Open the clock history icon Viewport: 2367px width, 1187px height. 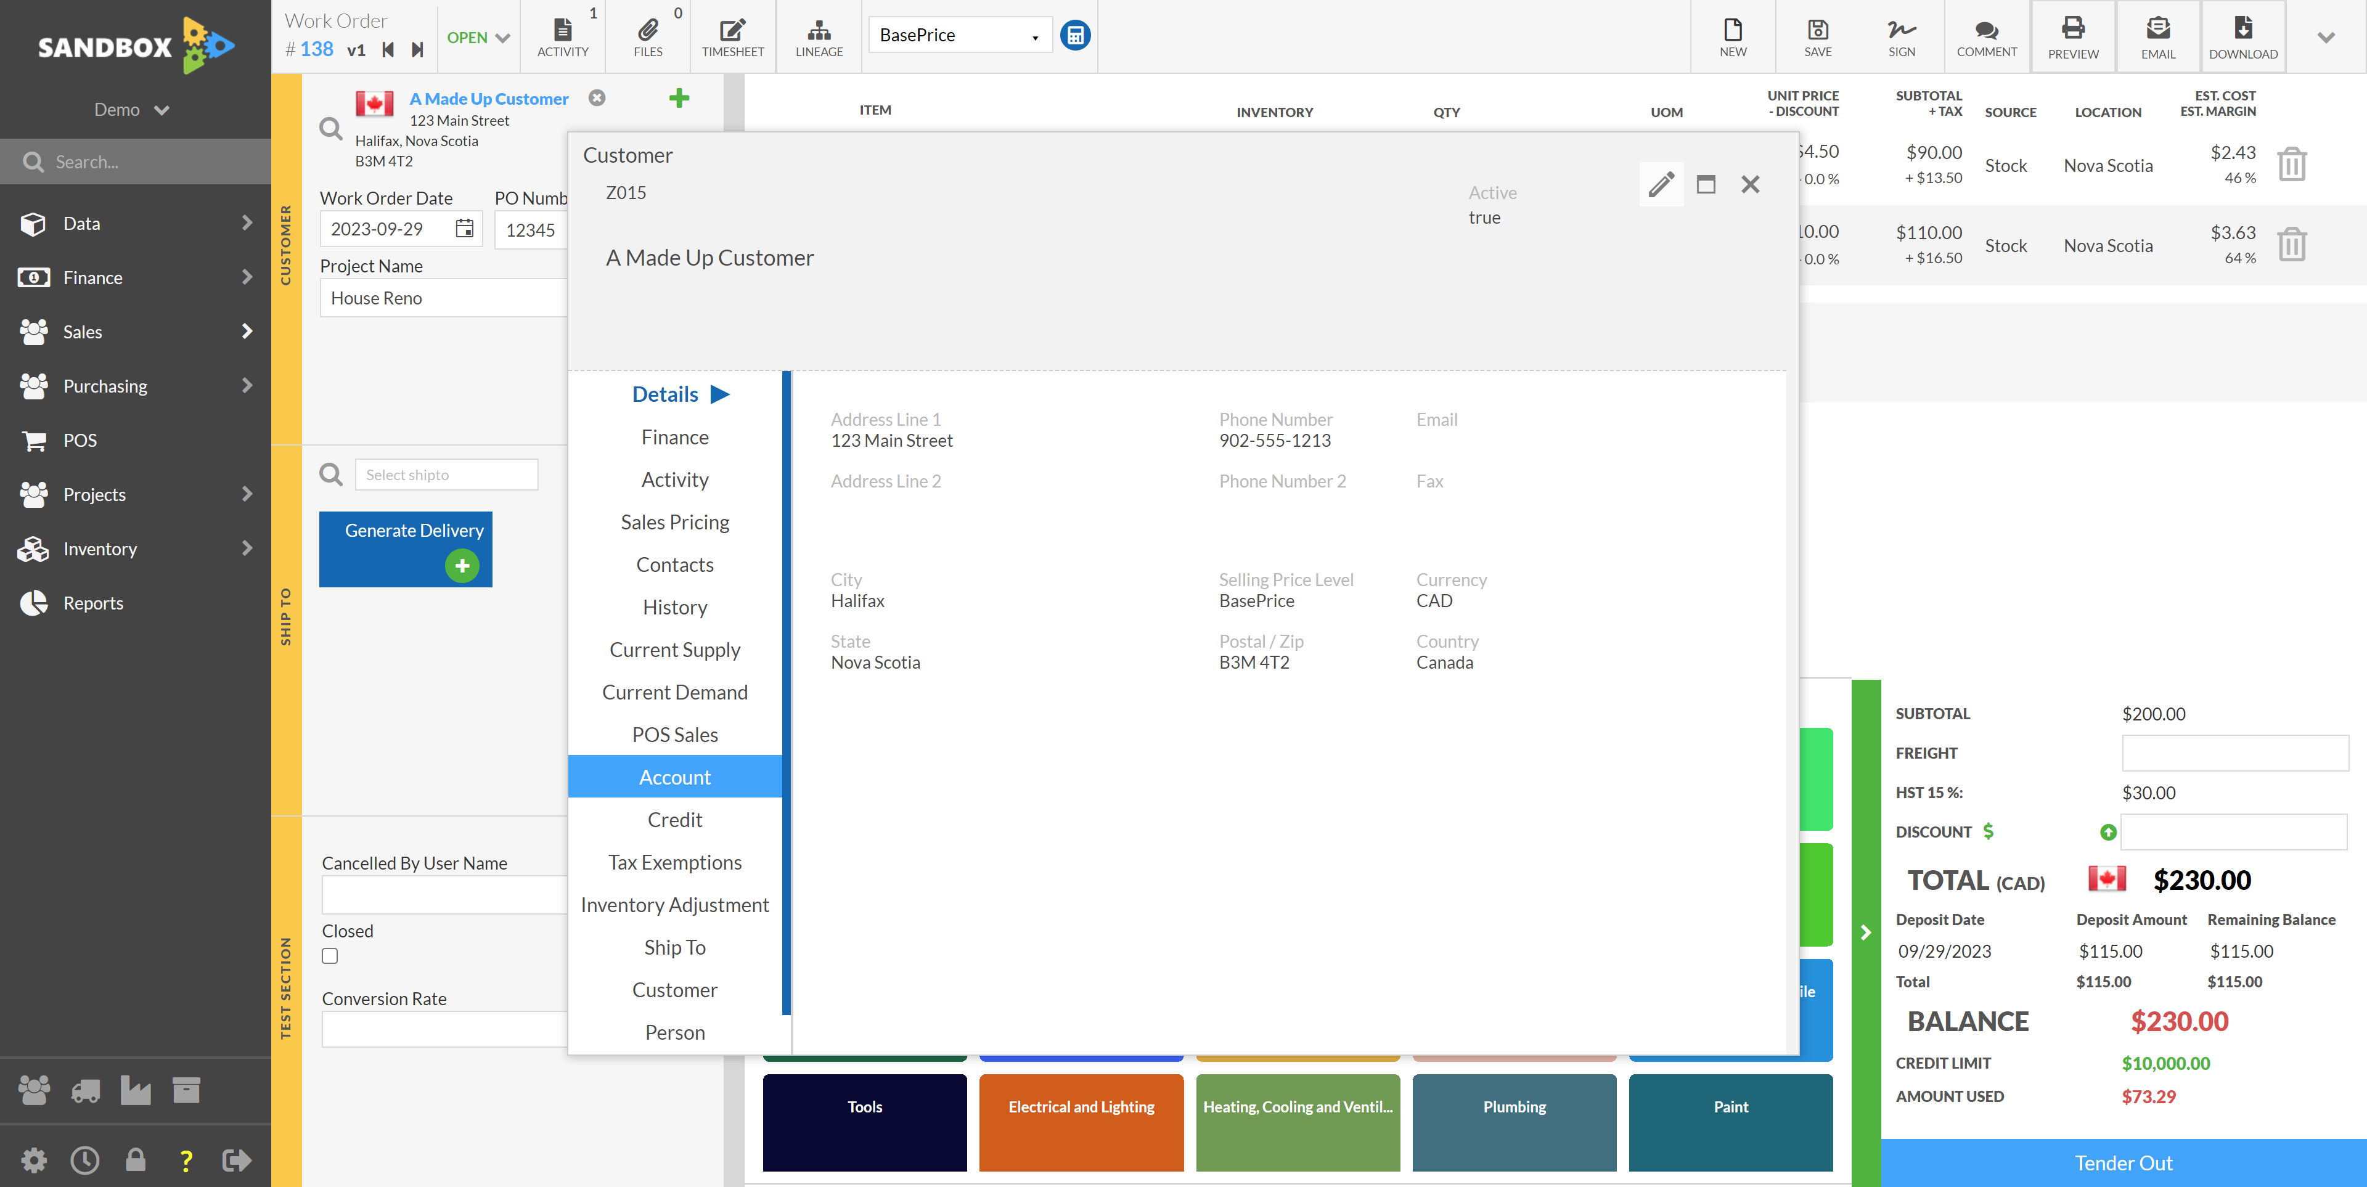[84, 1159]
